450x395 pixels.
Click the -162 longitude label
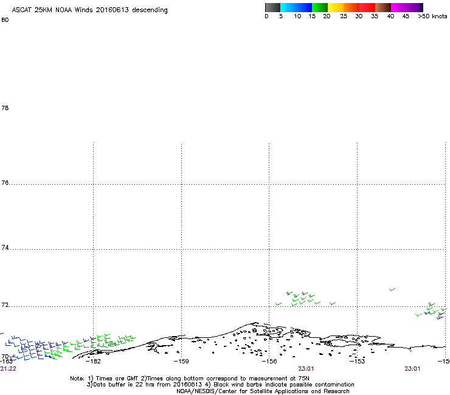93,362
